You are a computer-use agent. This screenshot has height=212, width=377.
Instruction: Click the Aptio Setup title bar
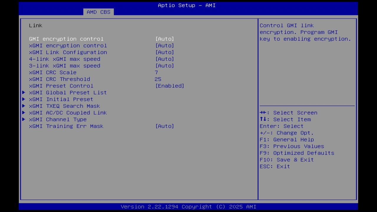(x=186, y=5)
